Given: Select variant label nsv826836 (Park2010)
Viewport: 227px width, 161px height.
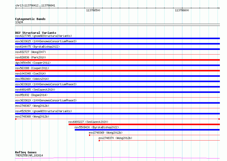Looking at the screenshot, I should [31, 57].
